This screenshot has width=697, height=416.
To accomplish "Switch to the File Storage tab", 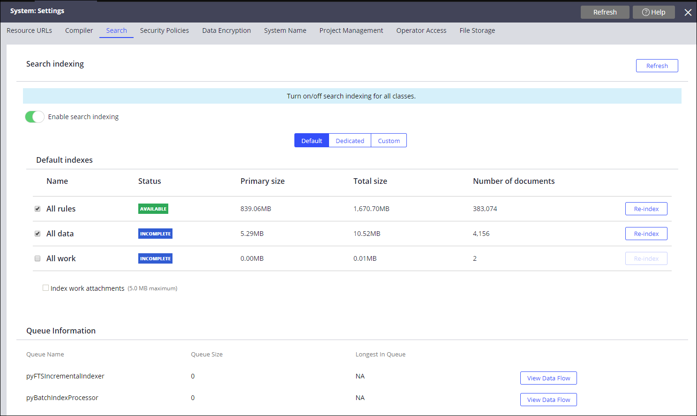I will (477, 30).
